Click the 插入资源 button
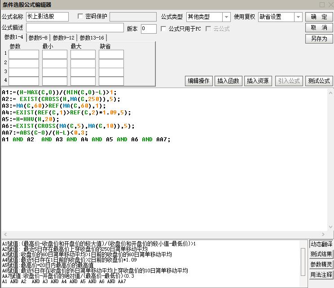The image size is (334, 288). tap(258, 81)
